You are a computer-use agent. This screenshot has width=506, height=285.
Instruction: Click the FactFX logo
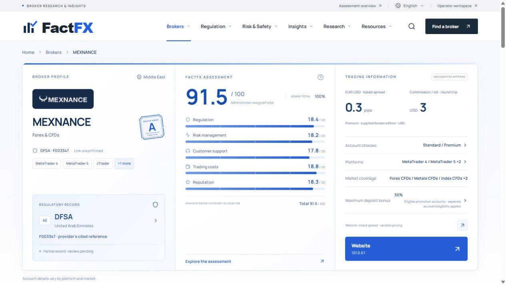coord(58,27)
